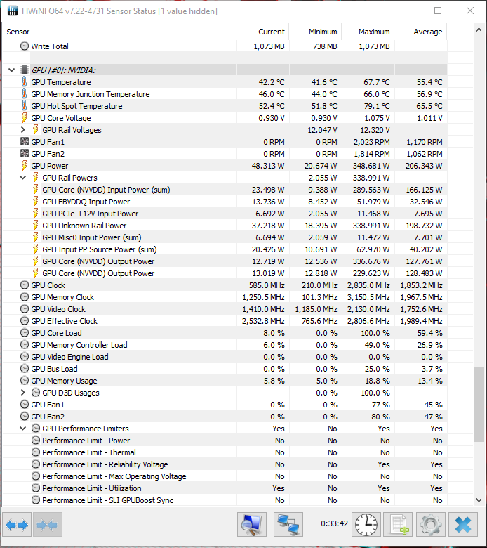Open sensor settings gear icon
The width and height of the screenshot is (487, 548).
click(430, 525)
